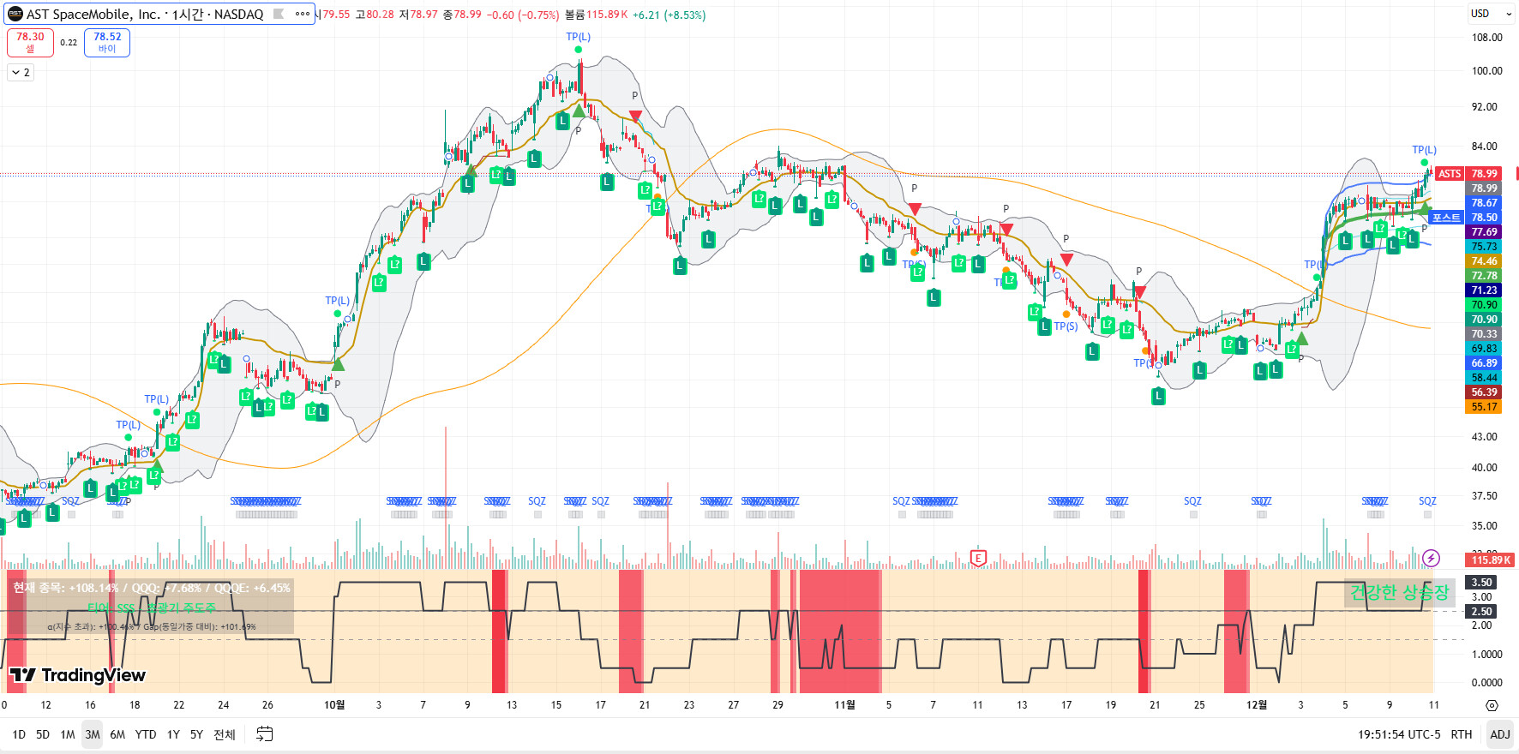The height and width of the screenshot is (754, 1519).
Task: Select the YTD date range
Action: pos(146,734)
